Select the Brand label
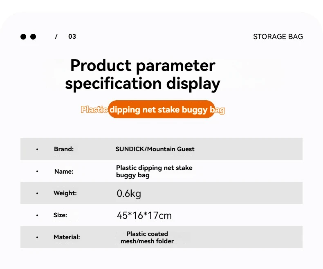 coord(64,149)
